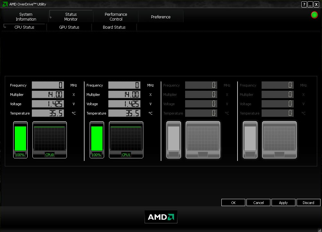Viewport: 322px width, 232px height.
Task: Discard the changes
Action: click(x=309, y=203)
